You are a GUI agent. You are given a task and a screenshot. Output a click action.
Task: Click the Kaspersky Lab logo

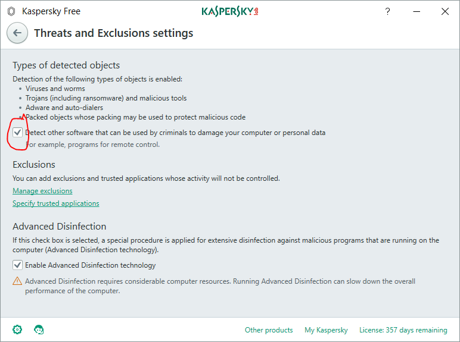pos(229,11)
